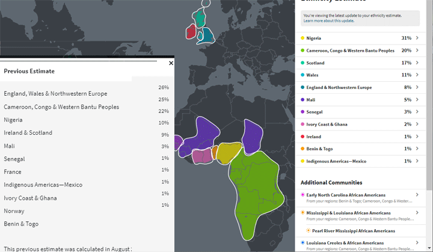
Task: Click the Early North Carolina community icon
Action: click(x=302, y=195)
